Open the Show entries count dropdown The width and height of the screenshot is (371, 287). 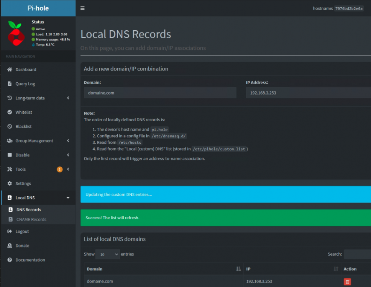107,254
